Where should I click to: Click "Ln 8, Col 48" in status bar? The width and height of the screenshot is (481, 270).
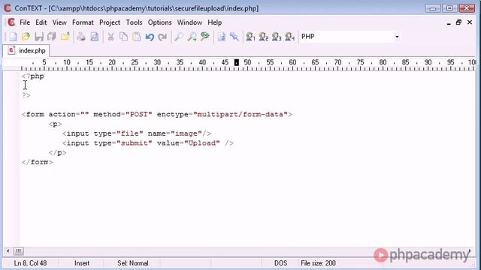[x=30, y=263]
